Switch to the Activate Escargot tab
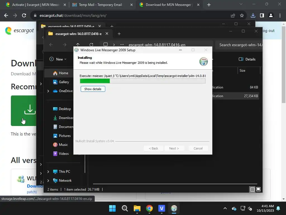286x215 pixels. coord(36,5)
